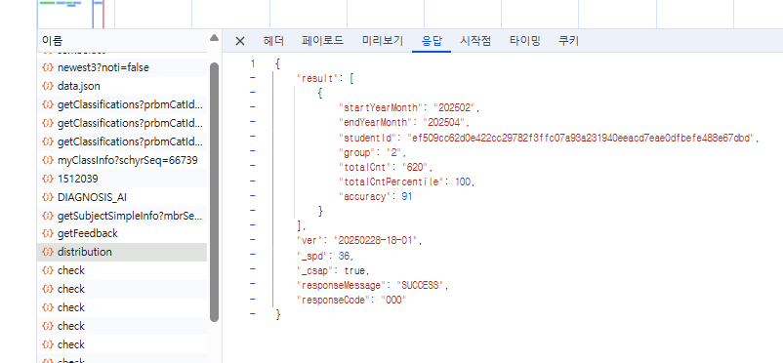Image resolution: width=783 pixels, height=363 pixels.
Task: Open the 쿠키 tab
Action: coord(568,41)
